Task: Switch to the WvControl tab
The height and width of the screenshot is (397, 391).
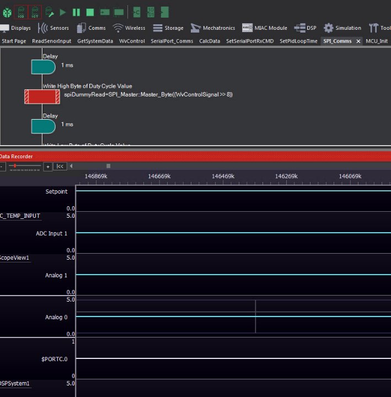Action: [132, 41]
